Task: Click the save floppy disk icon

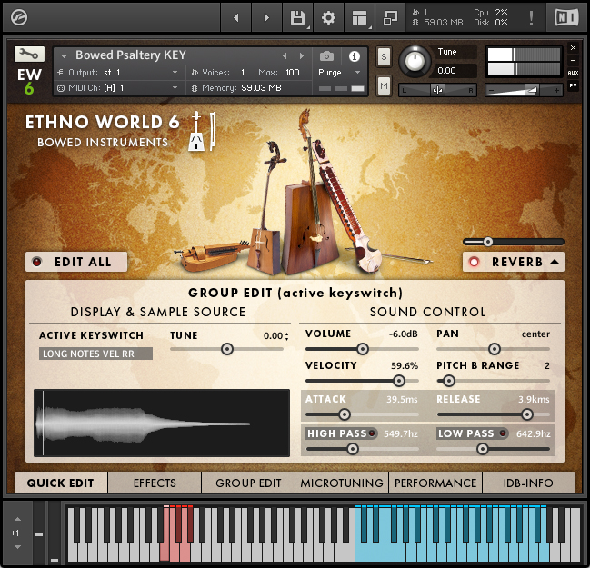Action: coord(297,17)
